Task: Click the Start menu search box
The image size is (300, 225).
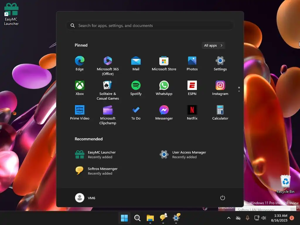Action: (150, 25)
